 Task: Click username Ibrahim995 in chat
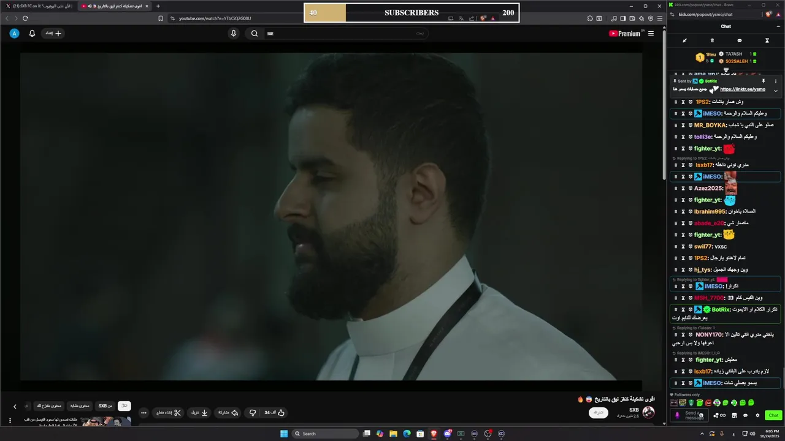click(710, 212)
